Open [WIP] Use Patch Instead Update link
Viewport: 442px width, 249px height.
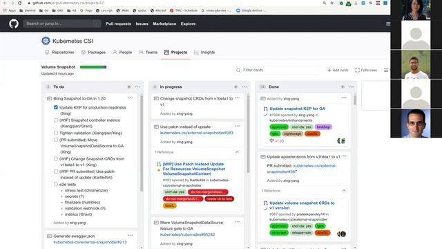193,169
